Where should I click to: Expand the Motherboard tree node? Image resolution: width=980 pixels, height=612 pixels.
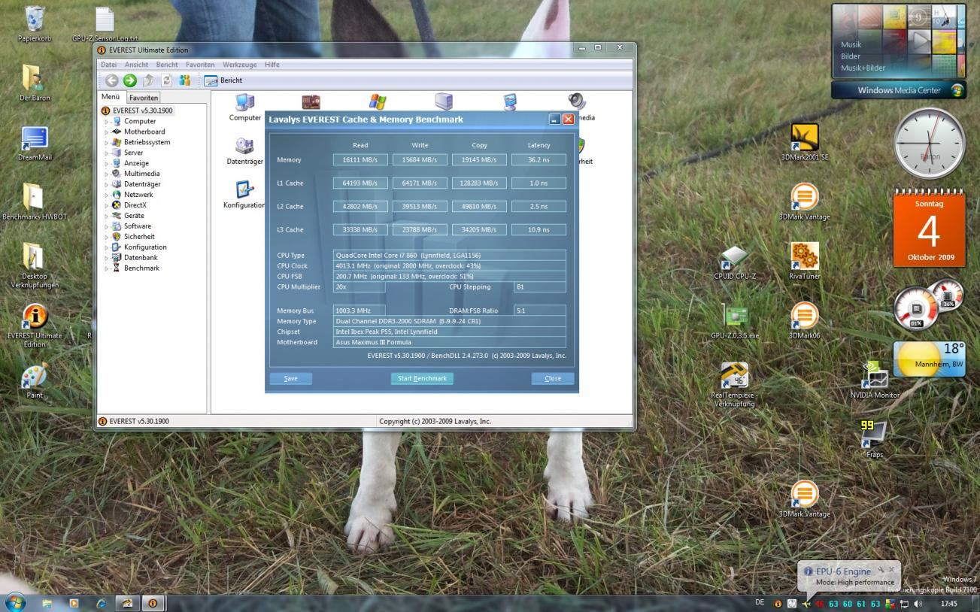107,132
